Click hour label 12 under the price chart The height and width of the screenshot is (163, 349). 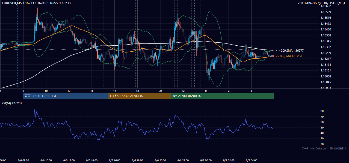(69, 91)
